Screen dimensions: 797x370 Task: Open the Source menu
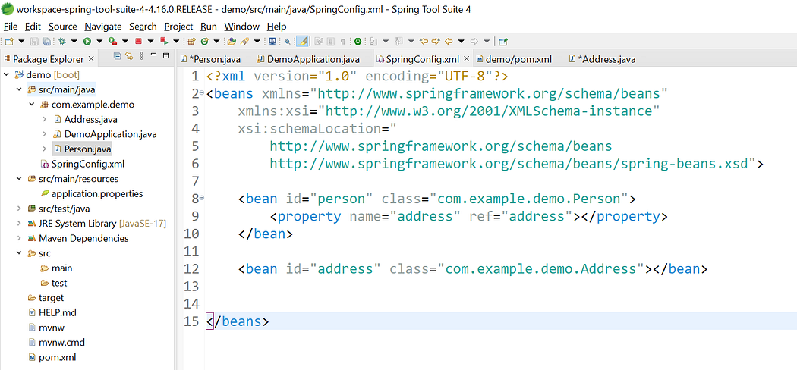pos(62,27)
